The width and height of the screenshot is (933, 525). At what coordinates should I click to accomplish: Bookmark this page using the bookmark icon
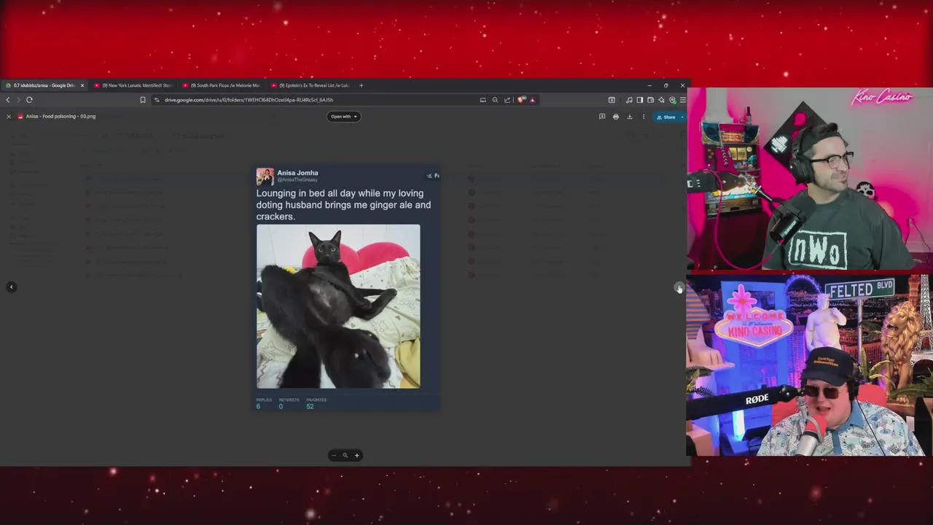[143, 100]
